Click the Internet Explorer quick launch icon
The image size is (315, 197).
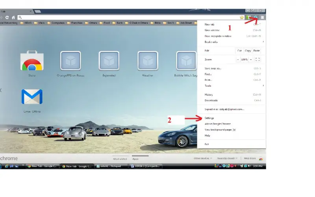[7, 166]
